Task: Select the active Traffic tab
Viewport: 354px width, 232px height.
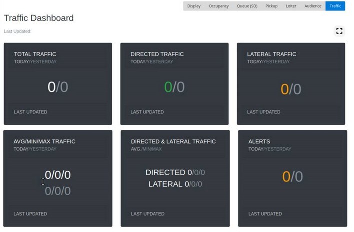Action: 335,6
